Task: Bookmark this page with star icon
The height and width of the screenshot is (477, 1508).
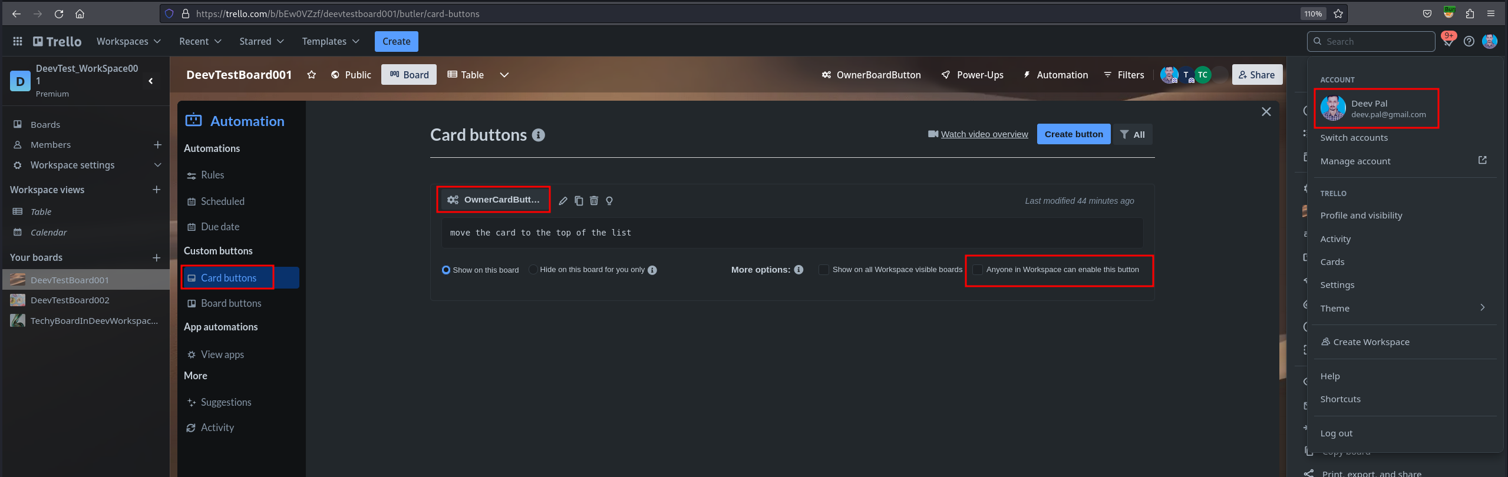Action: (1338, 14)
